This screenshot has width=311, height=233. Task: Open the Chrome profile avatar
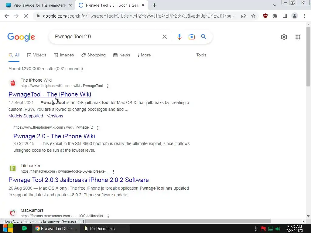pos(295,16)
